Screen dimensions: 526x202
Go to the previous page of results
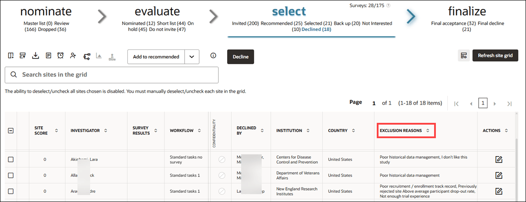click(471, 104)
